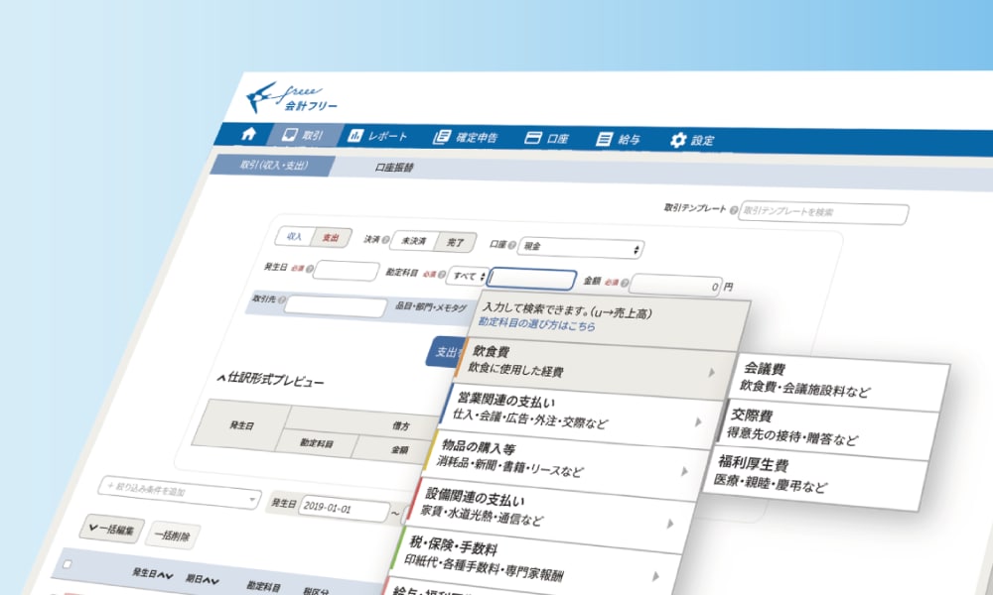Select the 支出 toggle
The width and height of the screenshot is (993, 595).
point(331,238)
